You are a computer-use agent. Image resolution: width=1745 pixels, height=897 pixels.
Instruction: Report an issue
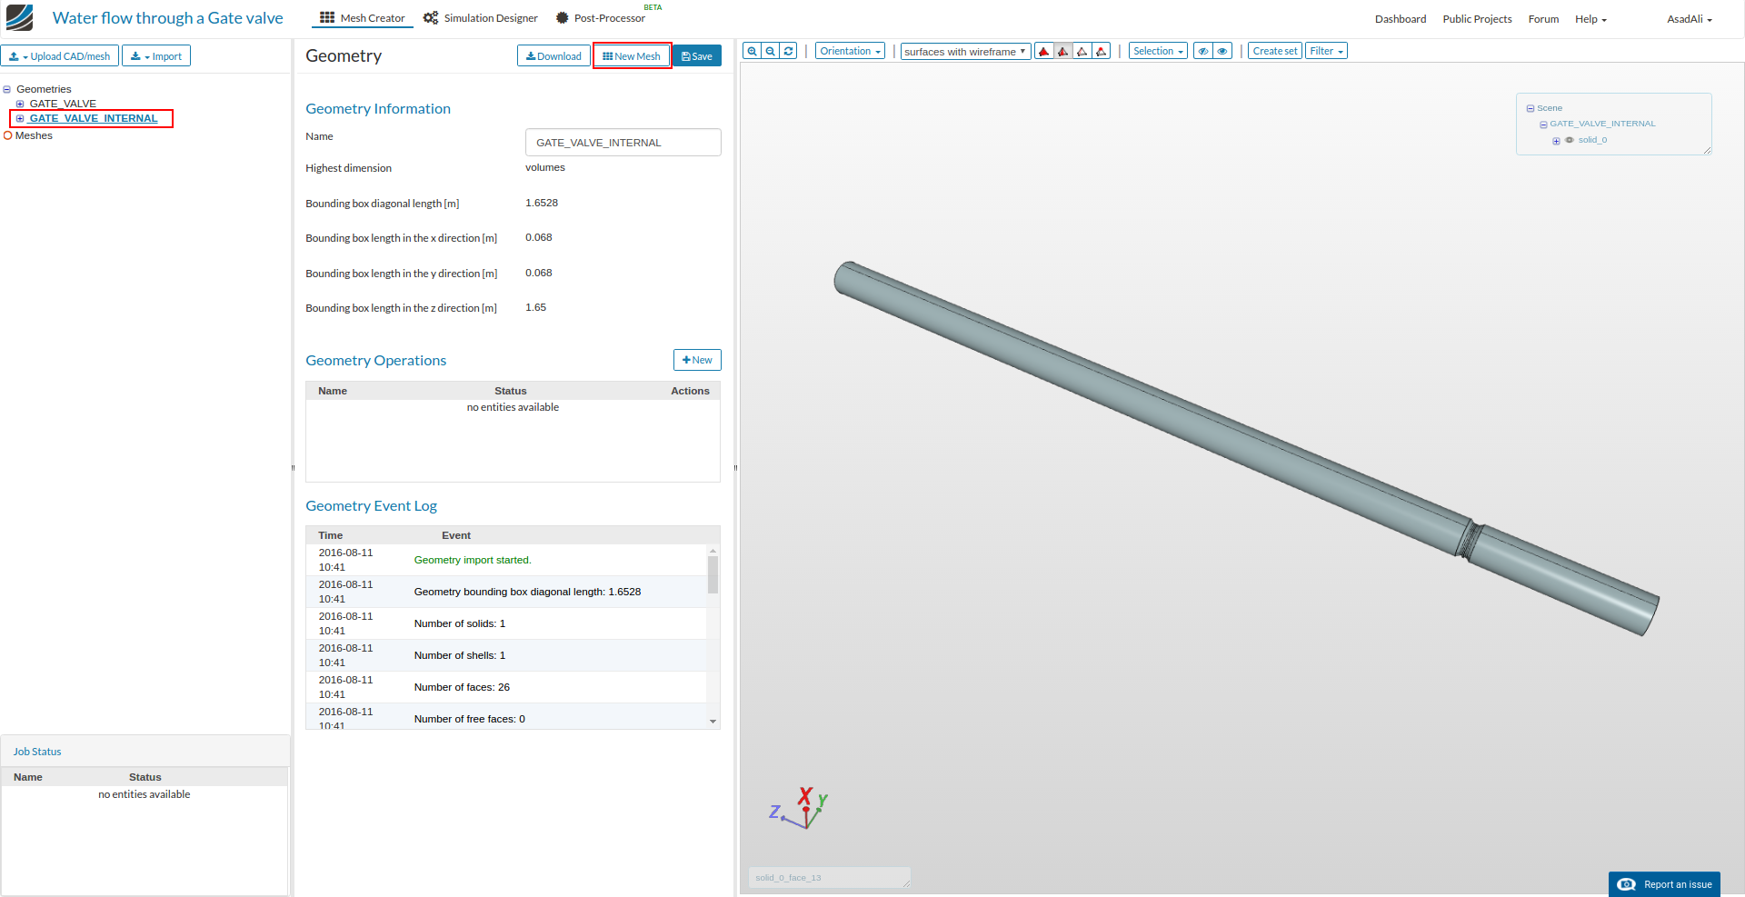click(1664, 884)
